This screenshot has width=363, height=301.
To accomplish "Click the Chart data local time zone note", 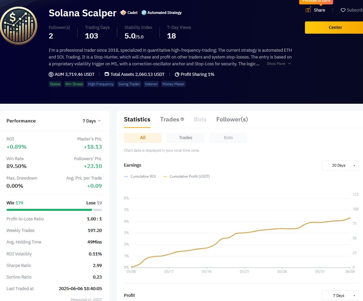I will (162, 150).
